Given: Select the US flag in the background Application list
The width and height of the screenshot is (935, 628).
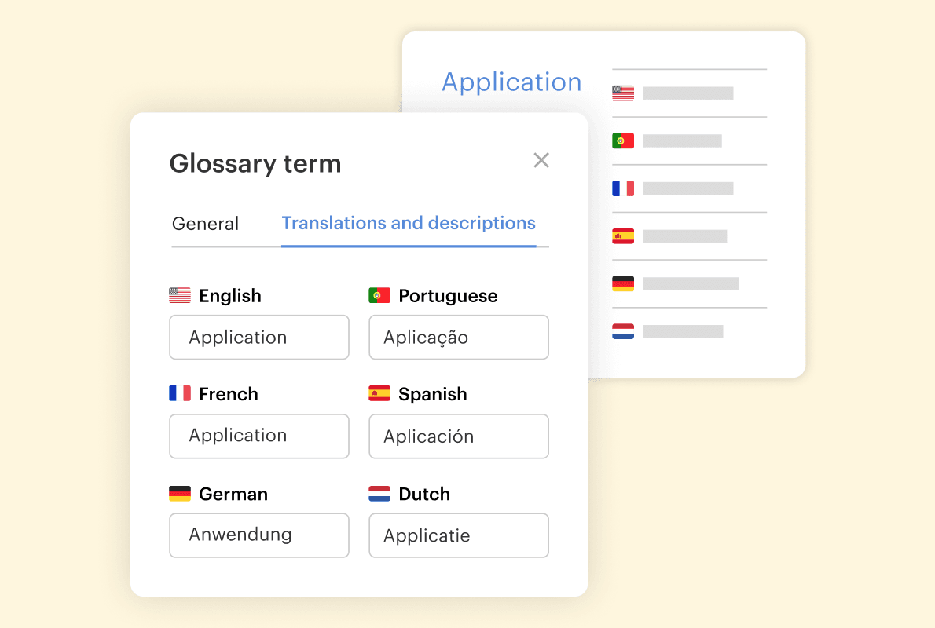Looking at the screenshot, I should point(623,93).
